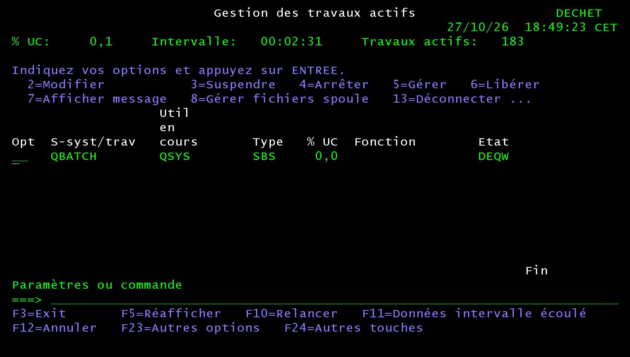Click F12=Annuler function key
Image resolution: width=630 pixels, height=357 pixels.
pos(54,328)
